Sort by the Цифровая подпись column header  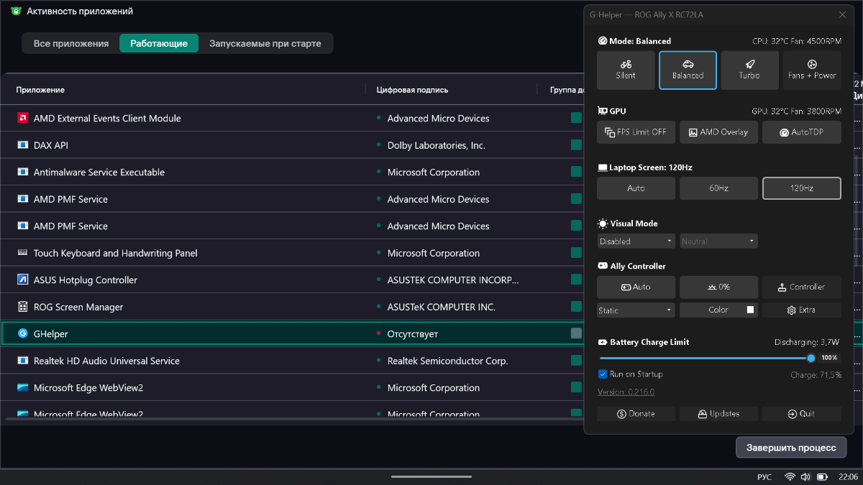click(412, 90)
